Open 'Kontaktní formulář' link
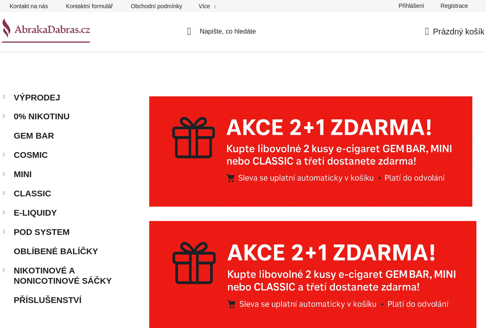 point(89,6)
